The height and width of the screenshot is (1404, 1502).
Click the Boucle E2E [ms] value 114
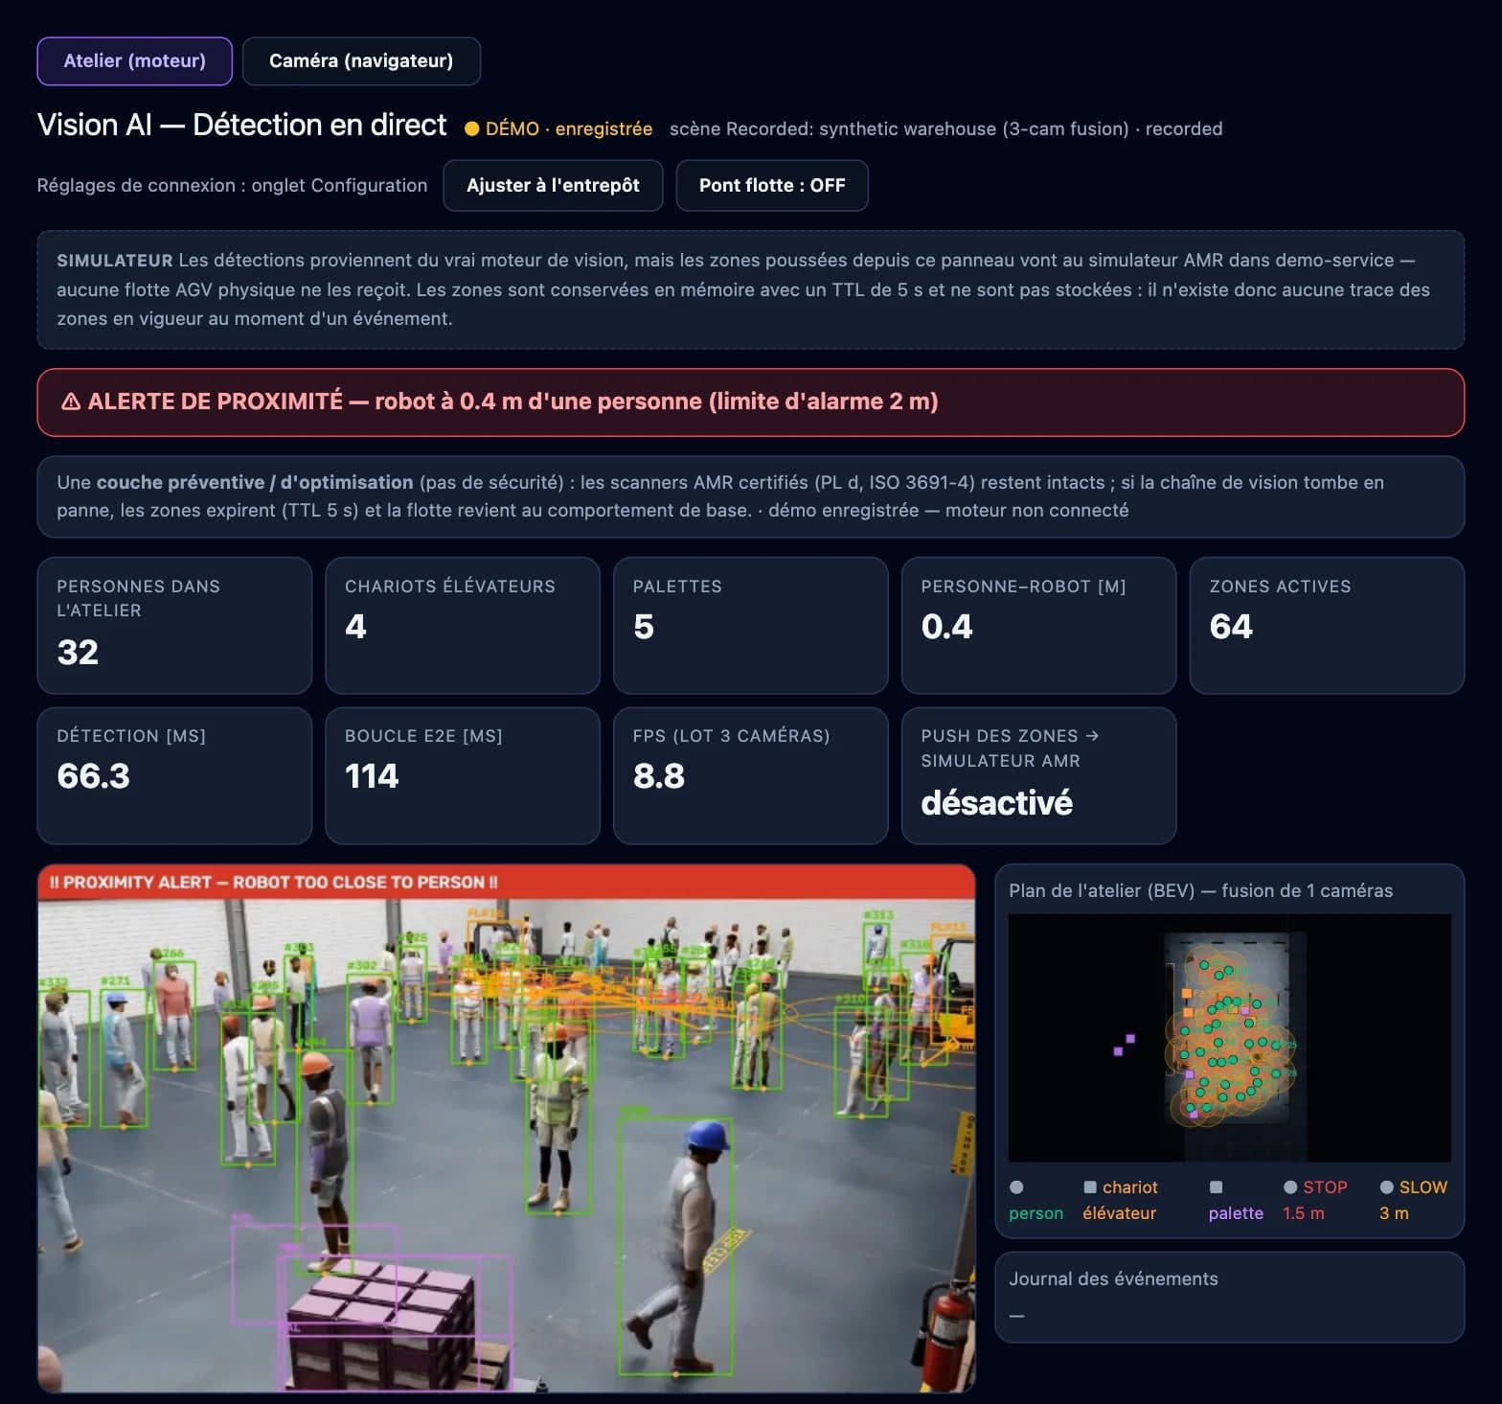[372, 776]
